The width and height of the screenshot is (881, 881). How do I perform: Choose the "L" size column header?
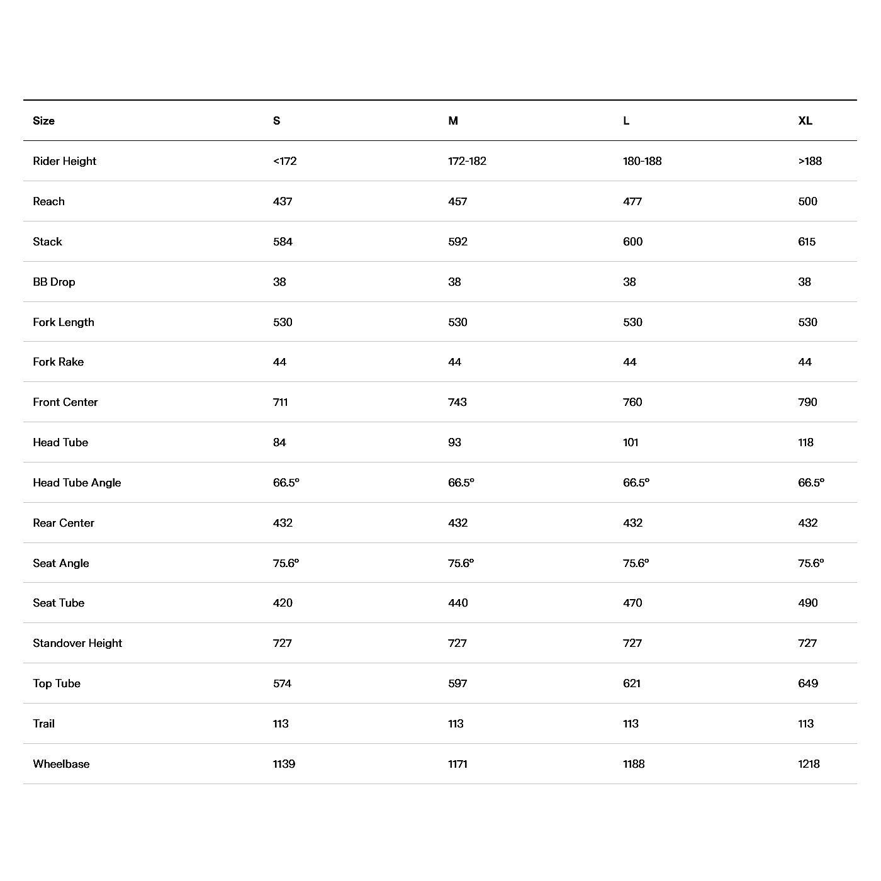pyautogui.click(x=626, y=121)
